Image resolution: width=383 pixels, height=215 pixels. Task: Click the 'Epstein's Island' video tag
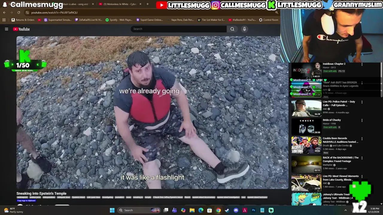pos(78,197)
